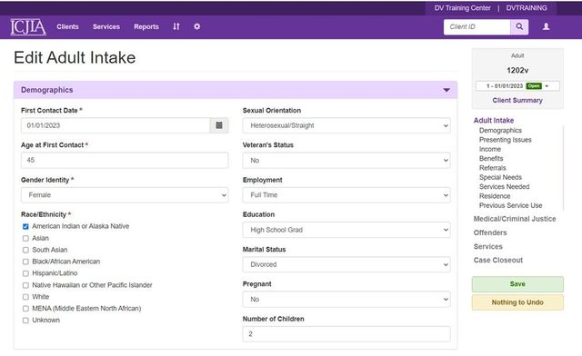Check the Unknown race checkbox
The image size is (582, 356).
25,321
